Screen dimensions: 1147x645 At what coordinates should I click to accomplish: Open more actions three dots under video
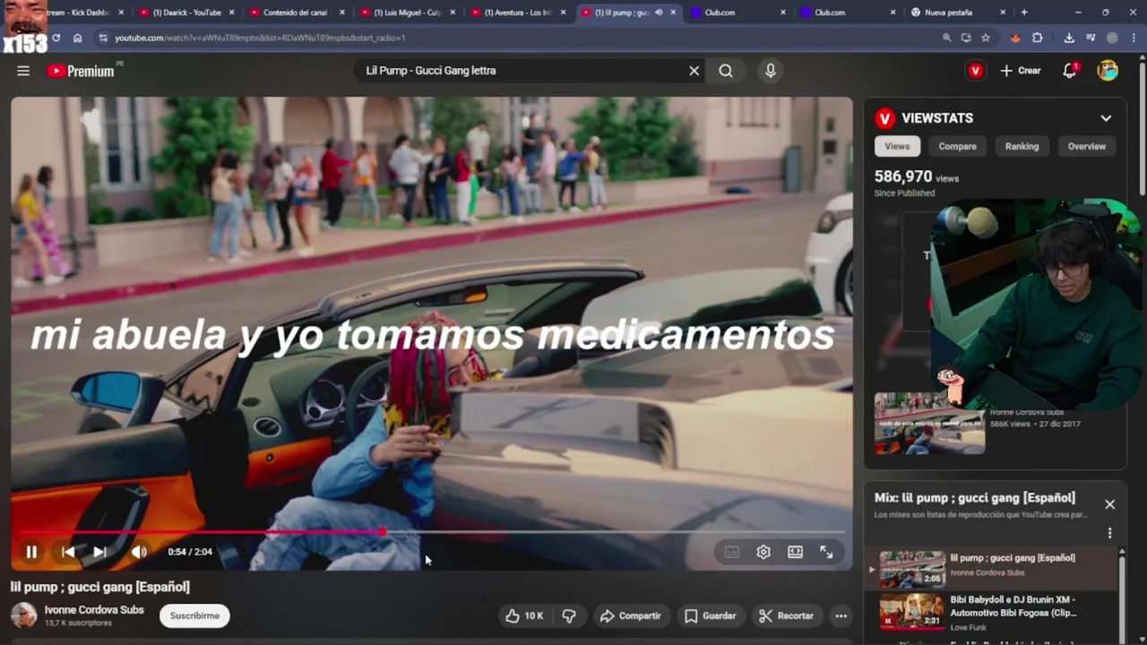point(841,615)
